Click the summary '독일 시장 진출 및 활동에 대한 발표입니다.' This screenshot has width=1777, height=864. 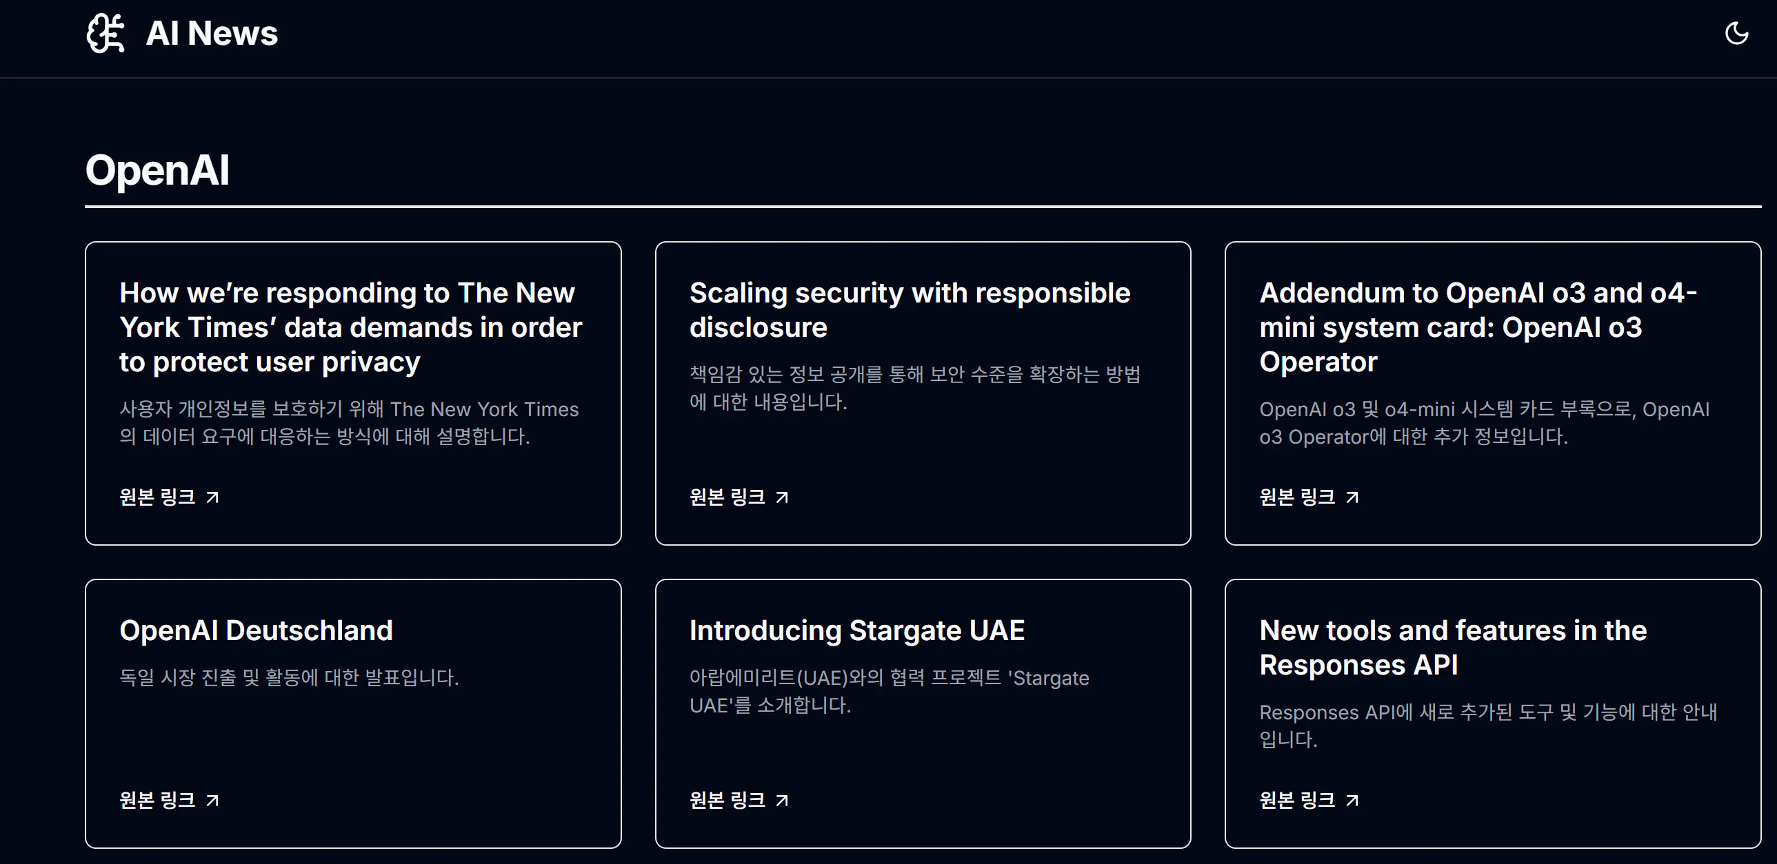pos(289,677)
